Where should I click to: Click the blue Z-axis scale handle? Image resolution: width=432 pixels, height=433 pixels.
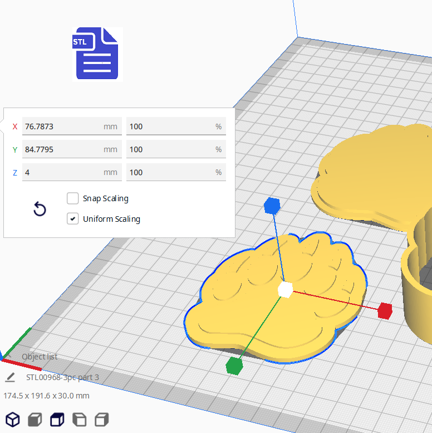coord(271,206)
